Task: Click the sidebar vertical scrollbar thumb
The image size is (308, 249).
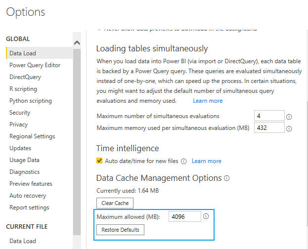Action: pos(77,141)
